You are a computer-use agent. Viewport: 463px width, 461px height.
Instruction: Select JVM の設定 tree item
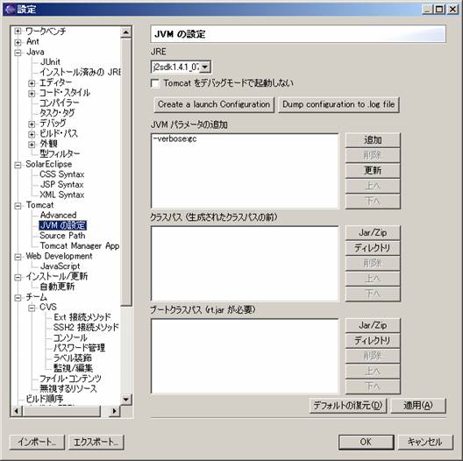pyautogui.click(x=62, y=225)
